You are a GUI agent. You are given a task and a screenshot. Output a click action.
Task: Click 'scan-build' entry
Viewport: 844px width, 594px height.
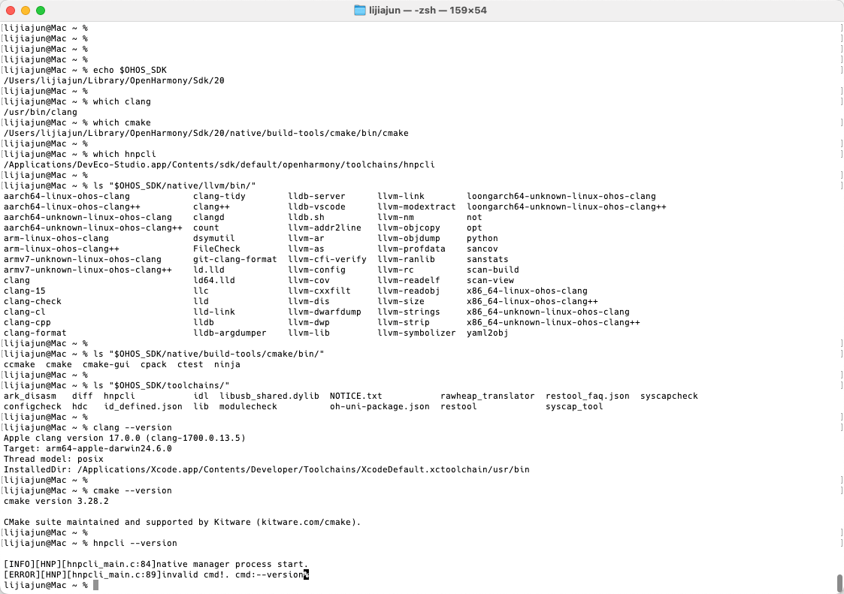pos(493,270)
